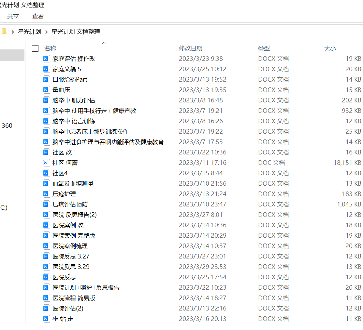Click the yellow folder icon in address bar
Screen dimensions: 363x330
coord(4,32)
